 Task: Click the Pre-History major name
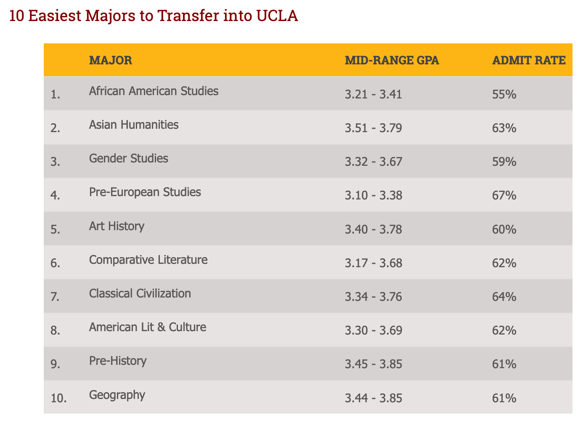click(118, 361)
